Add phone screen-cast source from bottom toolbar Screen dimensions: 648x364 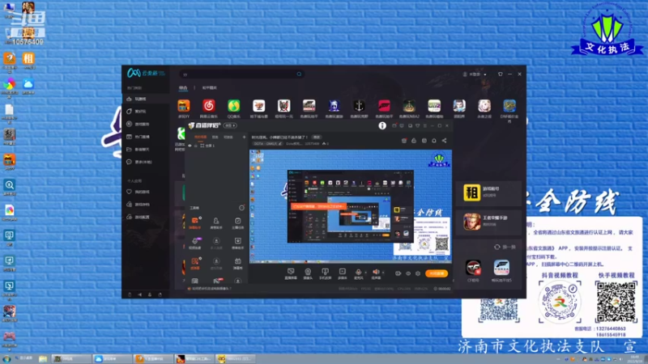click(x=326, y=273)
